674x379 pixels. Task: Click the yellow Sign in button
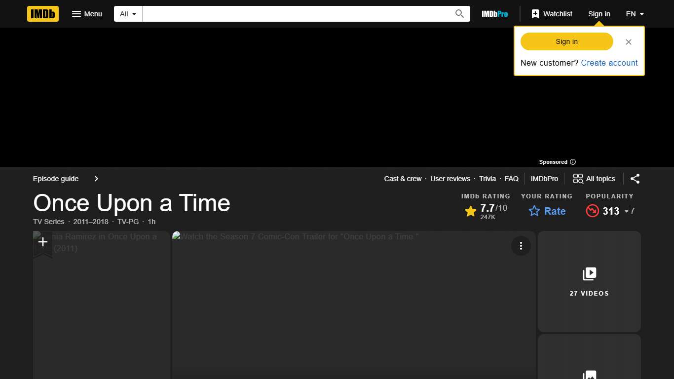[566, 41]
